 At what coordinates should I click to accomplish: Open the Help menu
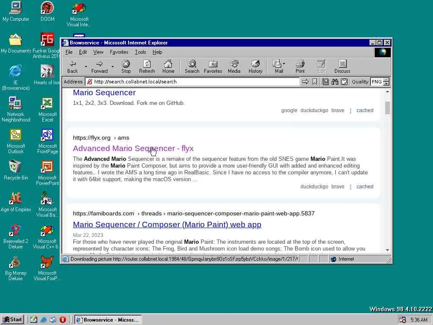[157, 52]
